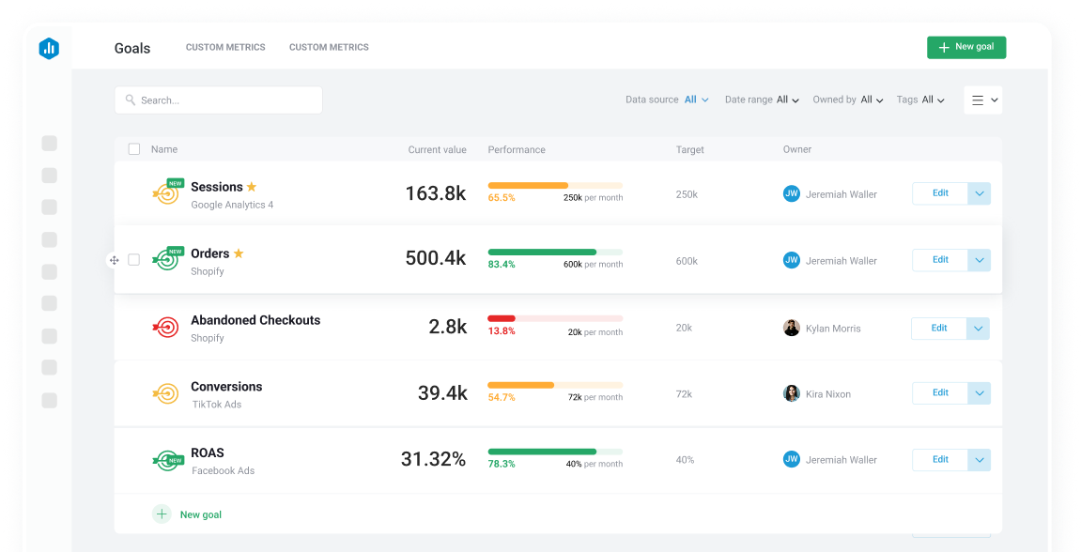
Task: Click the TikTok Ads Conversions goal icon
Action: pos(167,392)
